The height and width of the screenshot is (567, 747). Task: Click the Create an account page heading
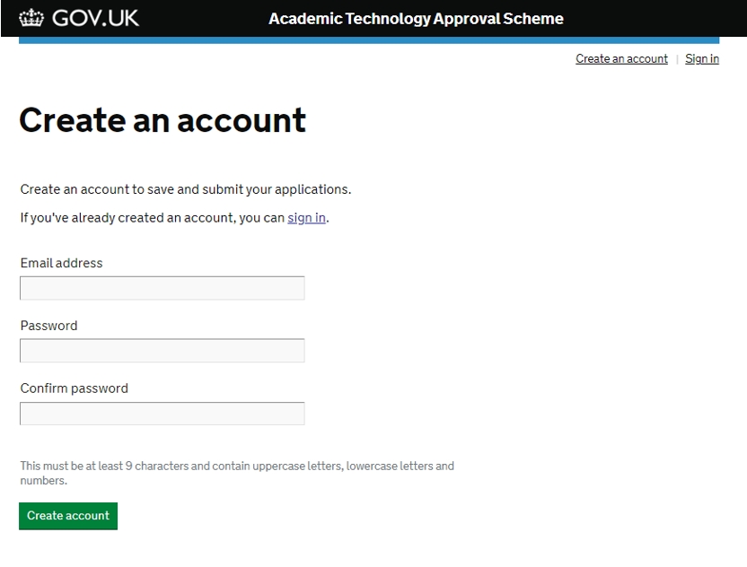point(163,120)
